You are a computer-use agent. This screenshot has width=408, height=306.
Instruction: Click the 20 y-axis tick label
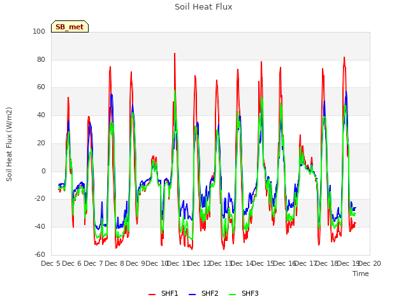[41, 143]
